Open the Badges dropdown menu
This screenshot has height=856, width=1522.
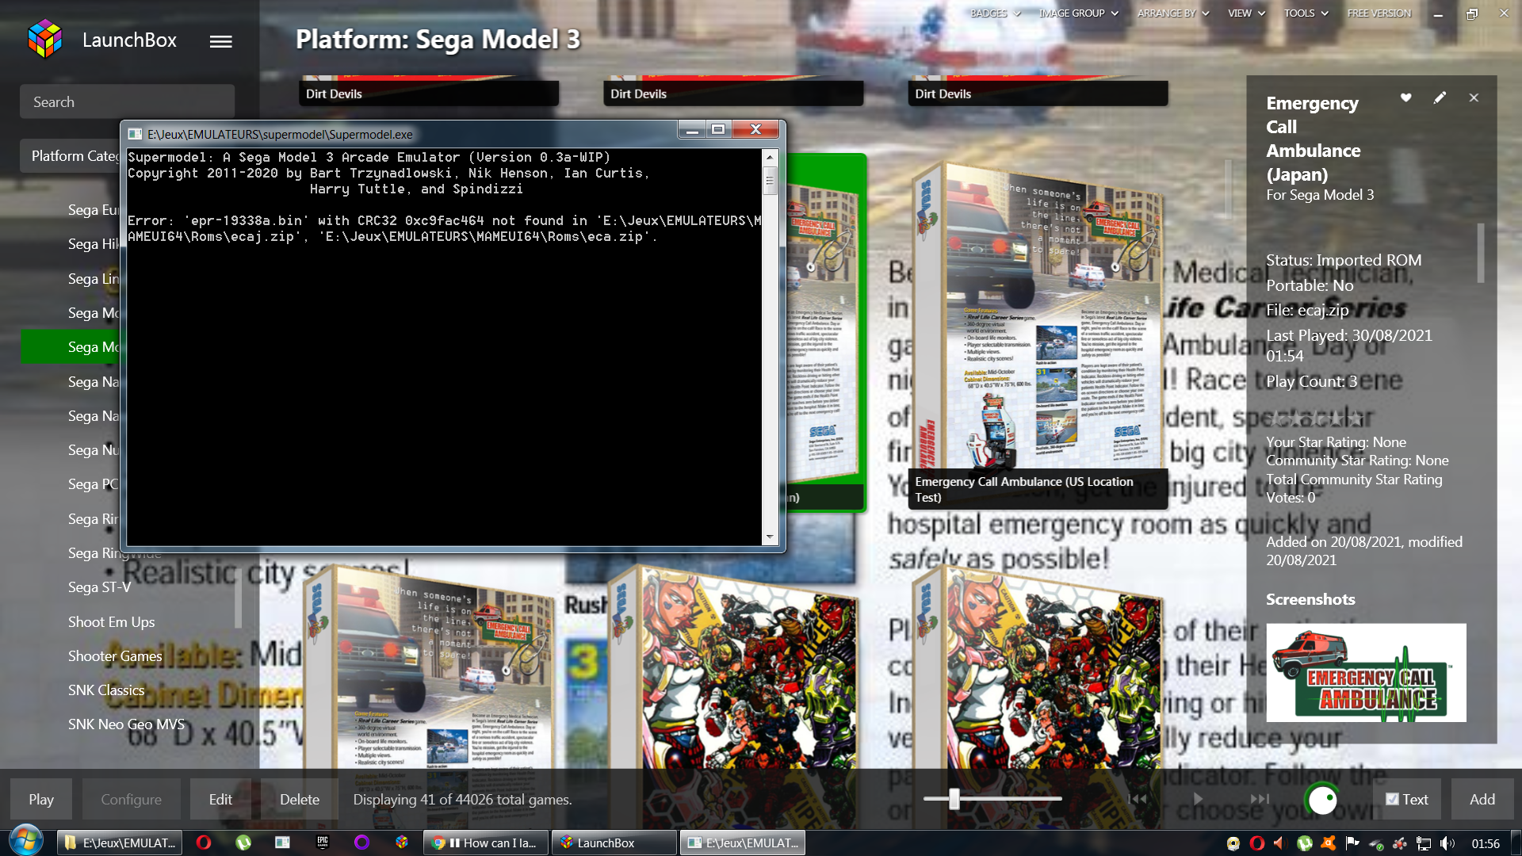(996, 13)
